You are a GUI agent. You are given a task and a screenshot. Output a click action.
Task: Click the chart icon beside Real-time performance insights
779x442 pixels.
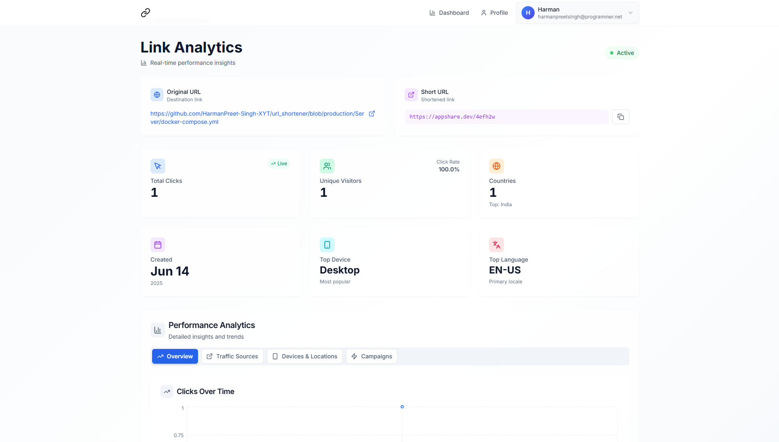point(144,63)
